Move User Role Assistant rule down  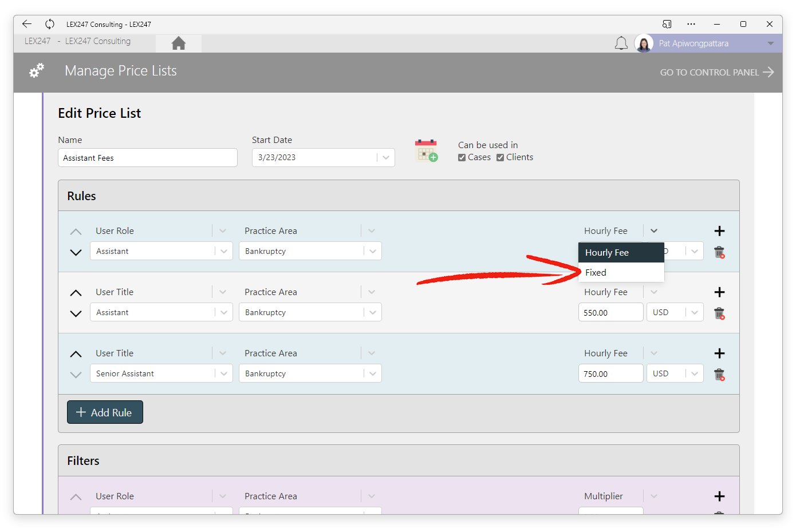point(76,252)
